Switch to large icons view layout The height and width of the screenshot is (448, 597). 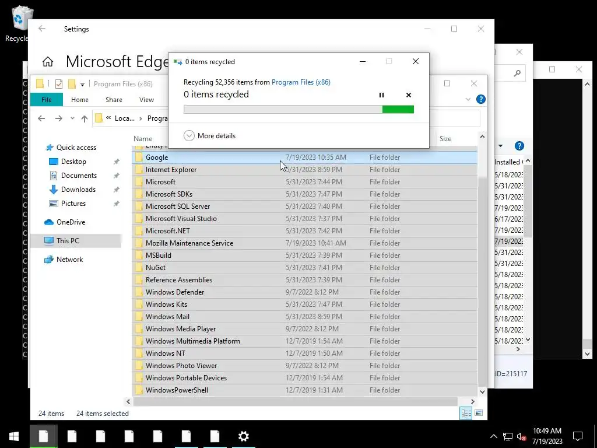tap(479, 414)
